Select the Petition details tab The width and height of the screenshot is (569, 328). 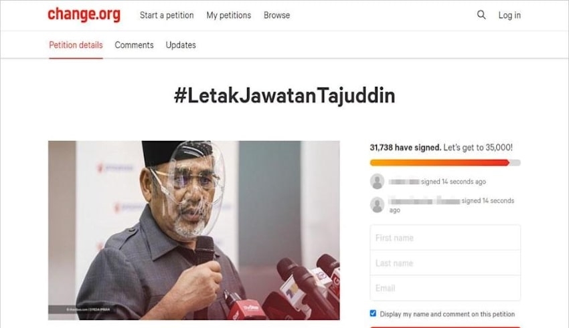pyautogui.click(x=76, y=45)
